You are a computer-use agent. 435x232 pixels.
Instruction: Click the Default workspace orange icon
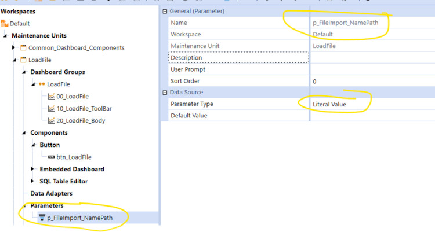5,24
